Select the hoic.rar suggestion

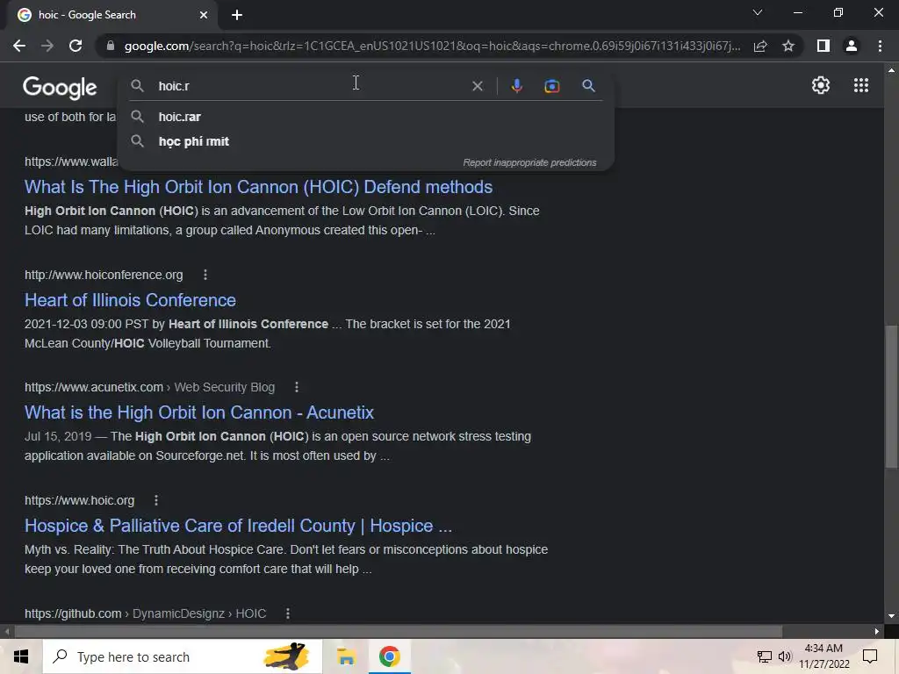pos(366,117)
